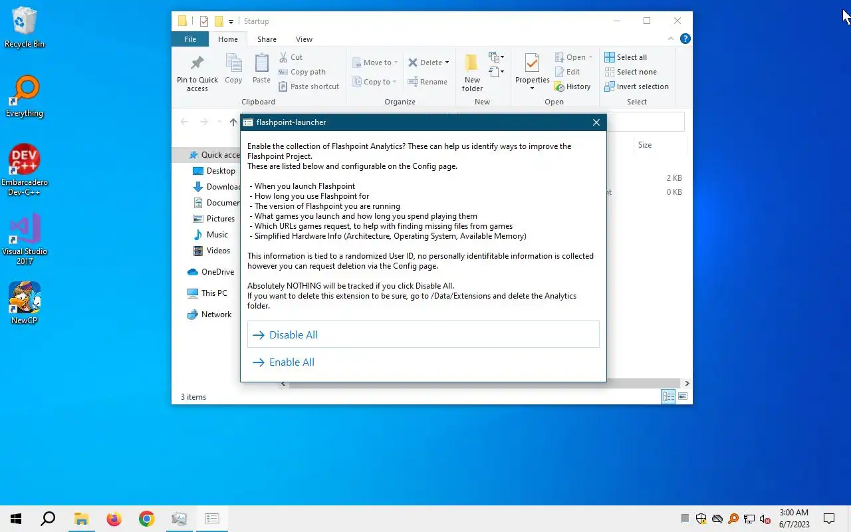
Task: Launch Firefox from the taskbar
Action: [114, 519]
